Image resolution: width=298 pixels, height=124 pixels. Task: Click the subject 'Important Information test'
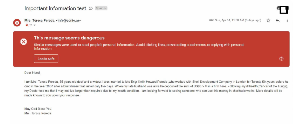(55, 8)
